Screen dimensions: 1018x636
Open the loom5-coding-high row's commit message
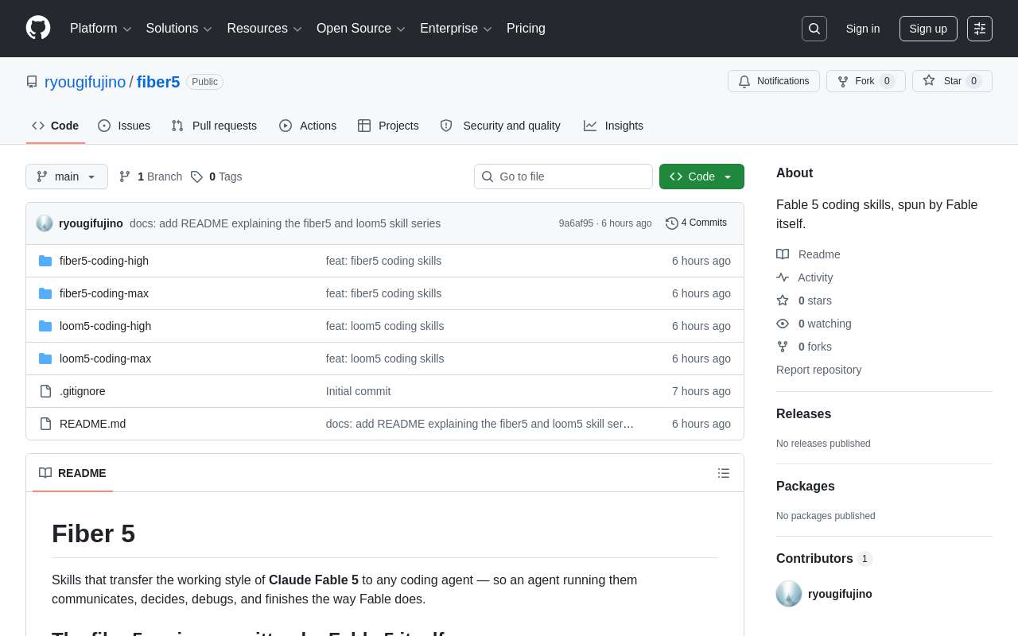tap(385, 326)
